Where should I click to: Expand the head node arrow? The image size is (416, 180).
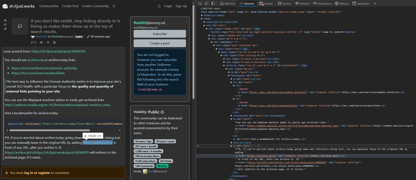tap(202, 15)
